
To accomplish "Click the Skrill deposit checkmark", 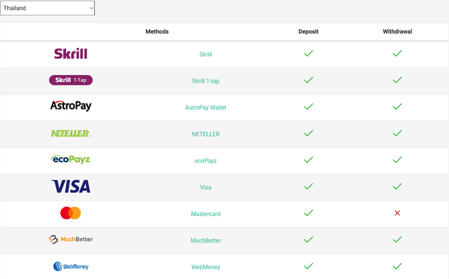I will (309, 54).
